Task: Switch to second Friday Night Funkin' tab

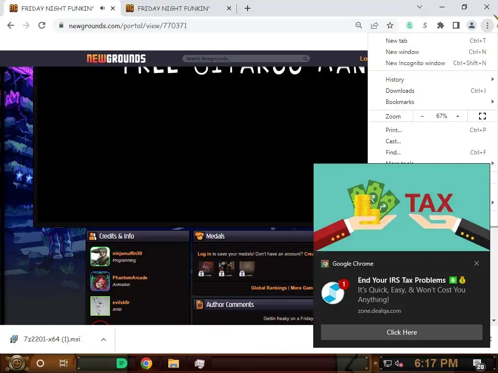Action: click(174, 8)
